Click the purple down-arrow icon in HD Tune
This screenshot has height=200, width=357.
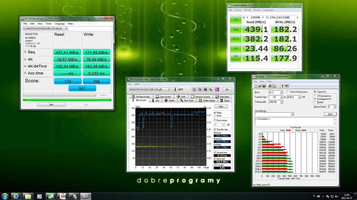(217, 89)
